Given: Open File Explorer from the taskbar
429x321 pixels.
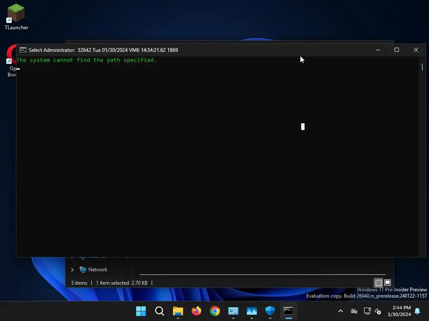Looking at the screenshot, I should click(178, 311).
